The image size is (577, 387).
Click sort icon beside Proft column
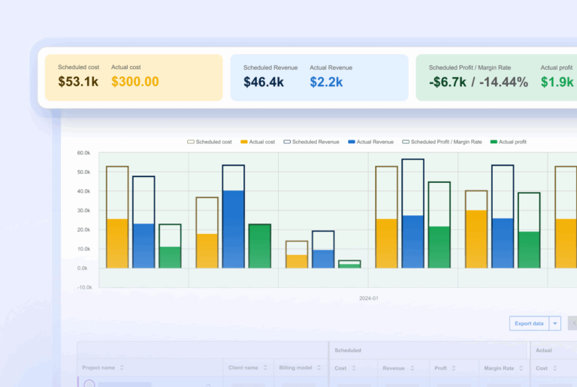[x=453, y=368]
